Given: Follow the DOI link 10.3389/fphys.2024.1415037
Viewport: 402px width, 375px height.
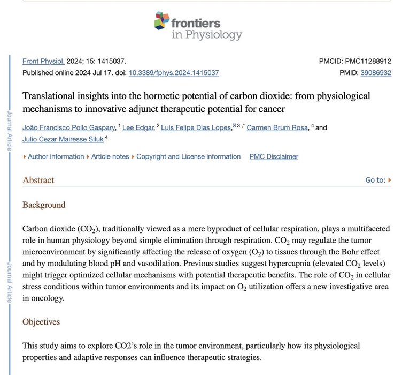Looking at the screenshot, I should [x=174, y=73].
